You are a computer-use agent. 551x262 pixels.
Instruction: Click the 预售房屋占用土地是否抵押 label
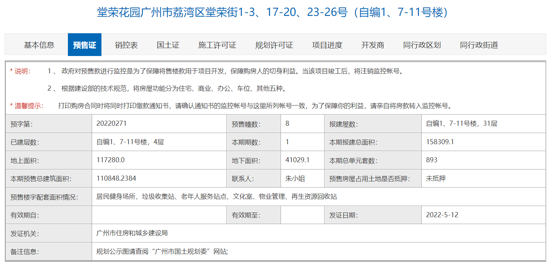click(369, 179)
